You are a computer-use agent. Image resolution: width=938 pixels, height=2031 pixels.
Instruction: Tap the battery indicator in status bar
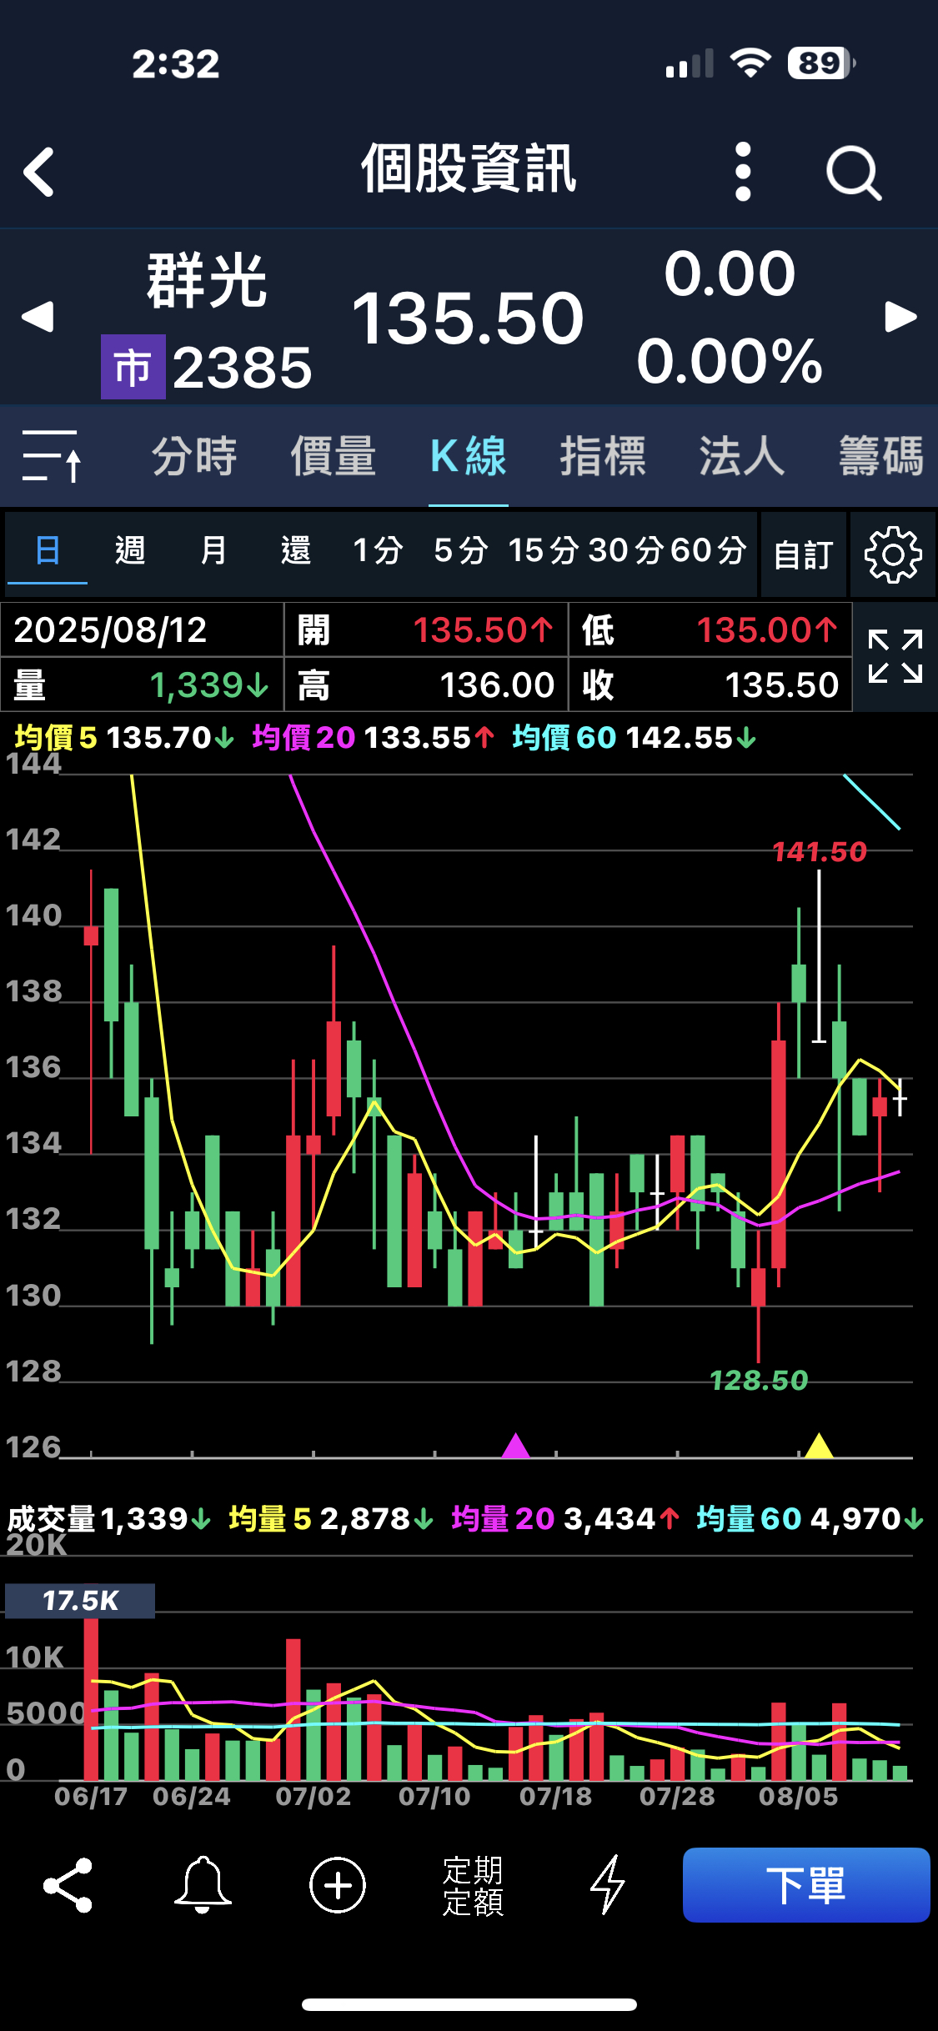click(822, 63)
